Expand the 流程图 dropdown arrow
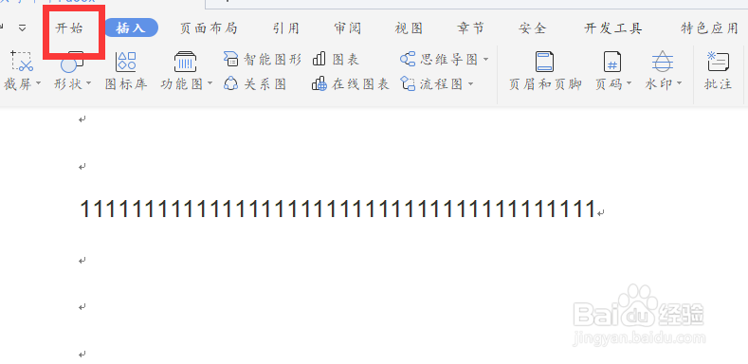Screen dimensions: 748x364 click(470, 84)
